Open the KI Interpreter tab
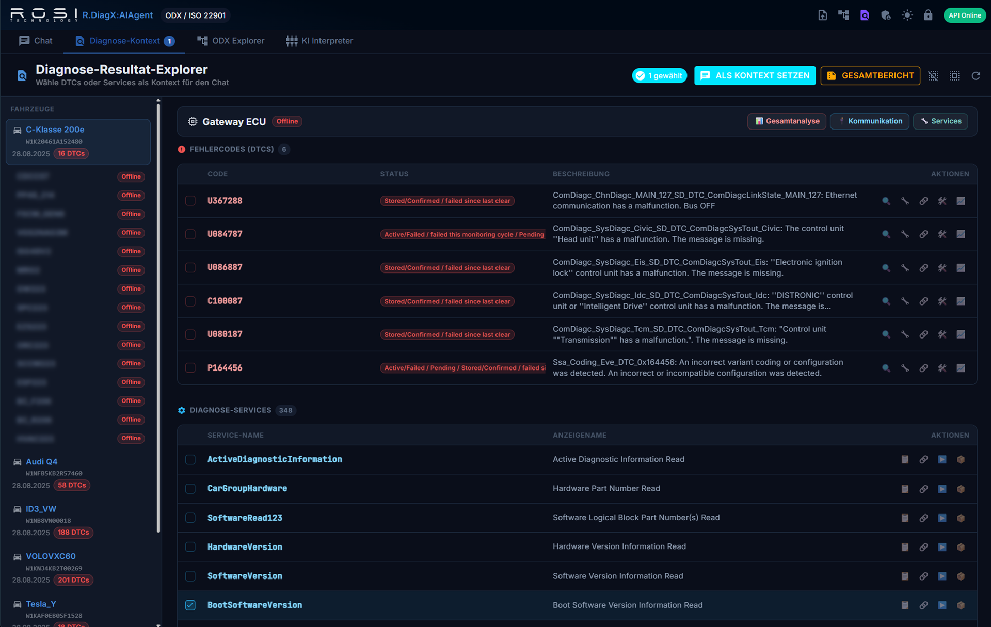Viewport: 991px width, 627px height. [x=319, y=41]
